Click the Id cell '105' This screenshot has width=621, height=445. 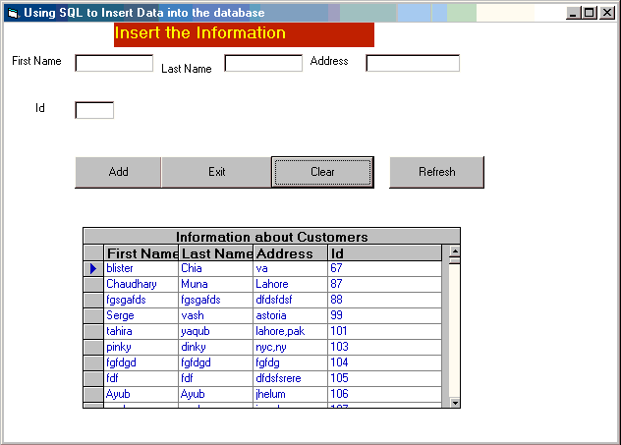384,378
